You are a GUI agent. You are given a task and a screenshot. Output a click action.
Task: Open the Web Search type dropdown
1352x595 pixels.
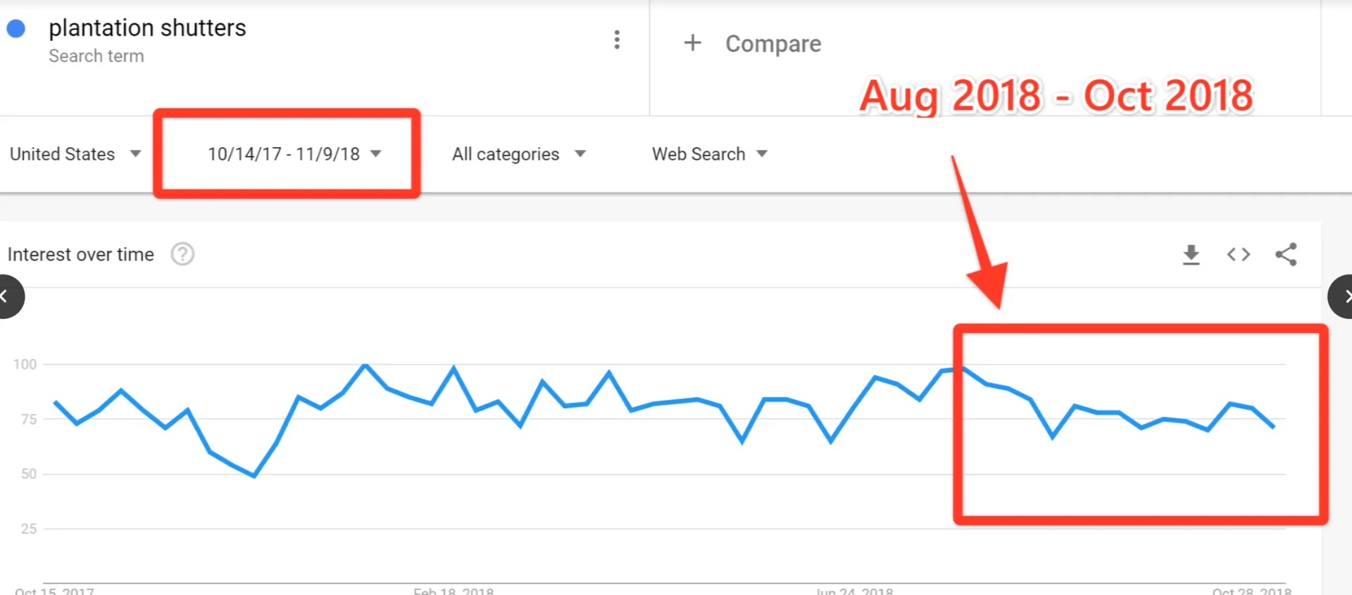click(709, 154)
